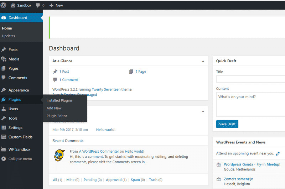The height and width of the screenshot is (189, 285).
Task: Click the New label in admin bar
Action: point(59,5)
